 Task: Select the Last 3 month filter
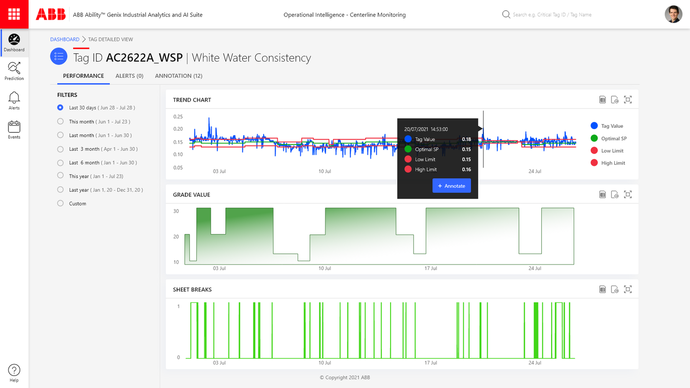(x=60, y=148)
